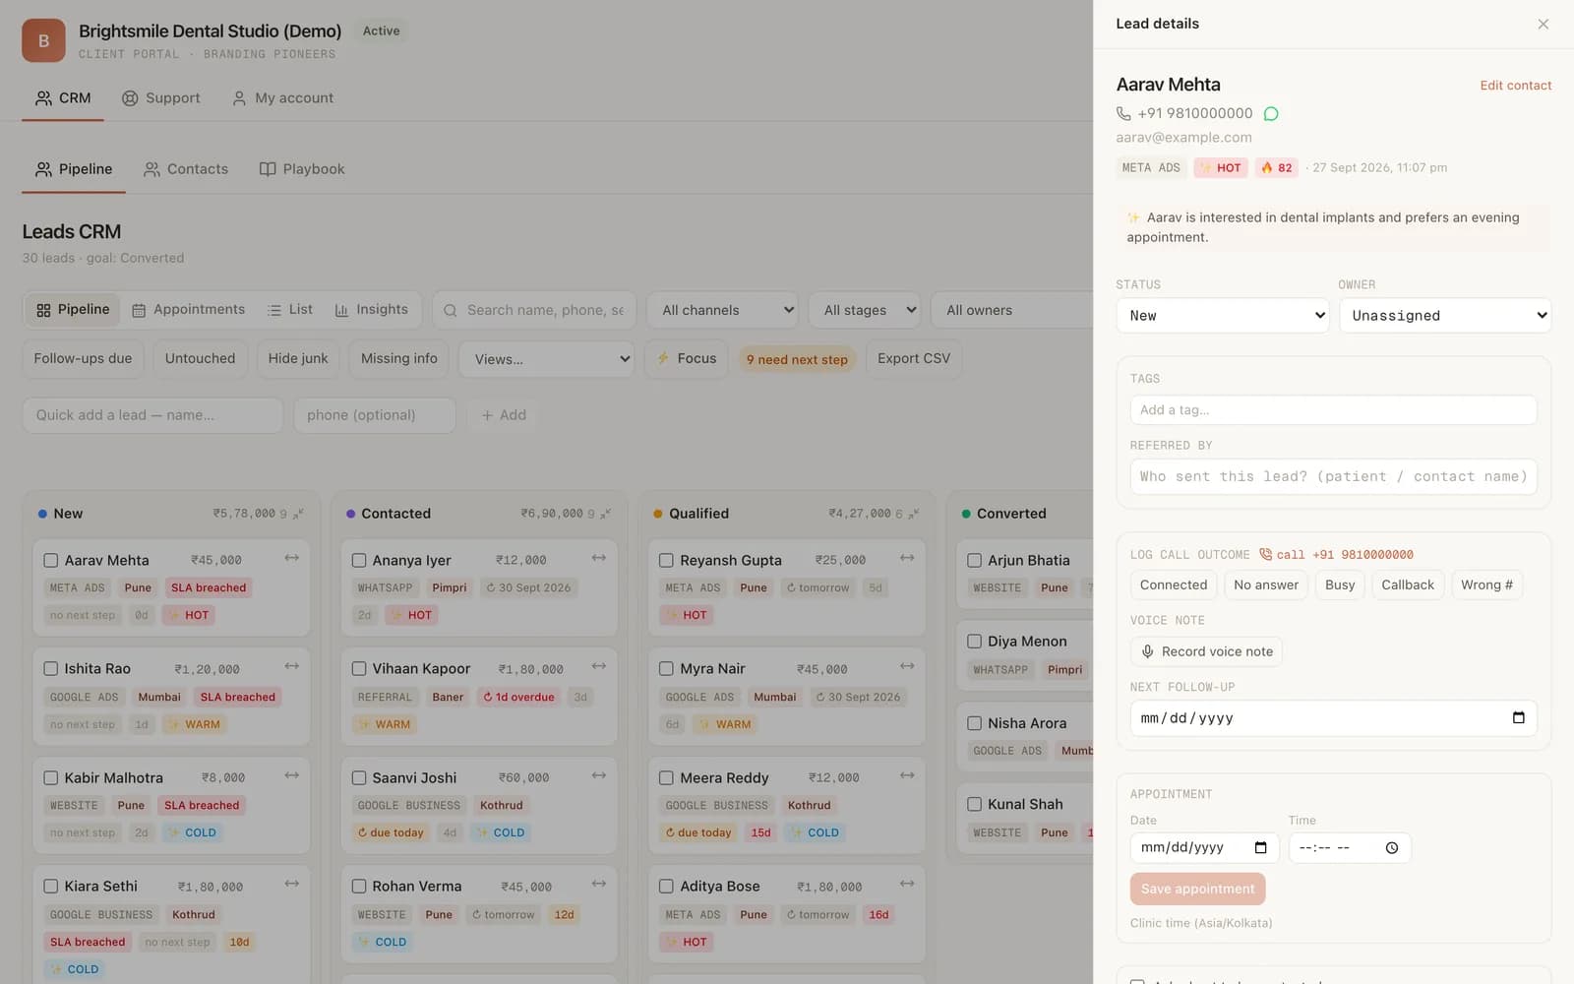The width and height of the screenshot is (1574, 984).
Task: Click the move arrows on Saanvi Joshi card
Action: [598, 775]
